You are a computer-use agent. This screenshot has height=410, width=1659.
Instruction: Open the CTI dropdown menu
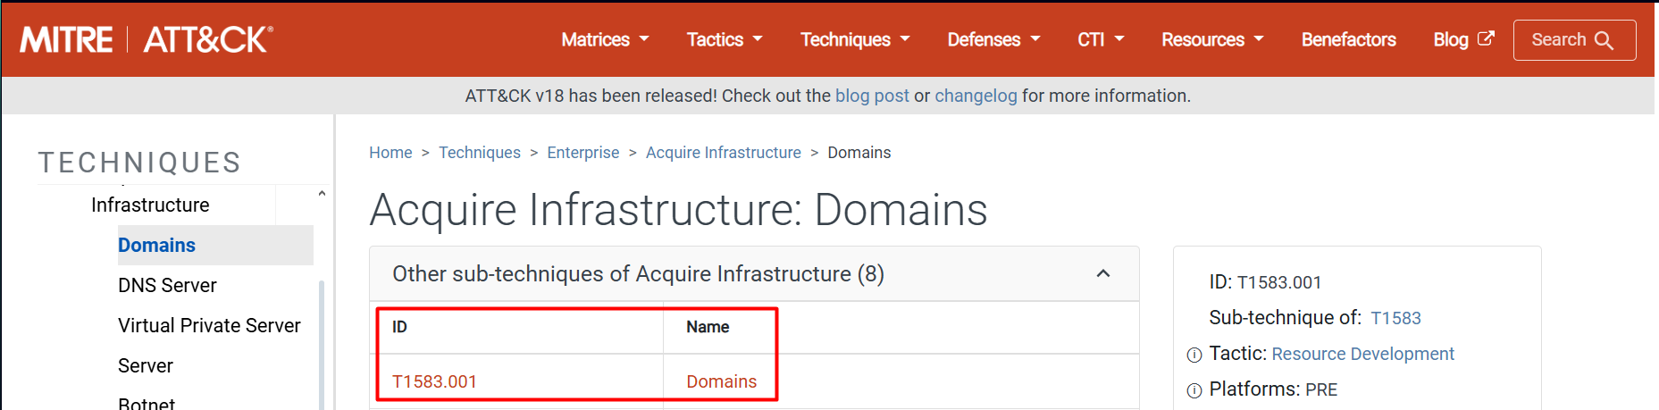coord(1101,39)
